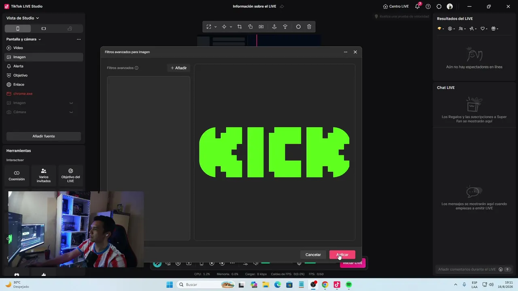Select the Objetivo source
Image resolution: width=518 pixels, height=291 pixels.
(x=44, y=75)
